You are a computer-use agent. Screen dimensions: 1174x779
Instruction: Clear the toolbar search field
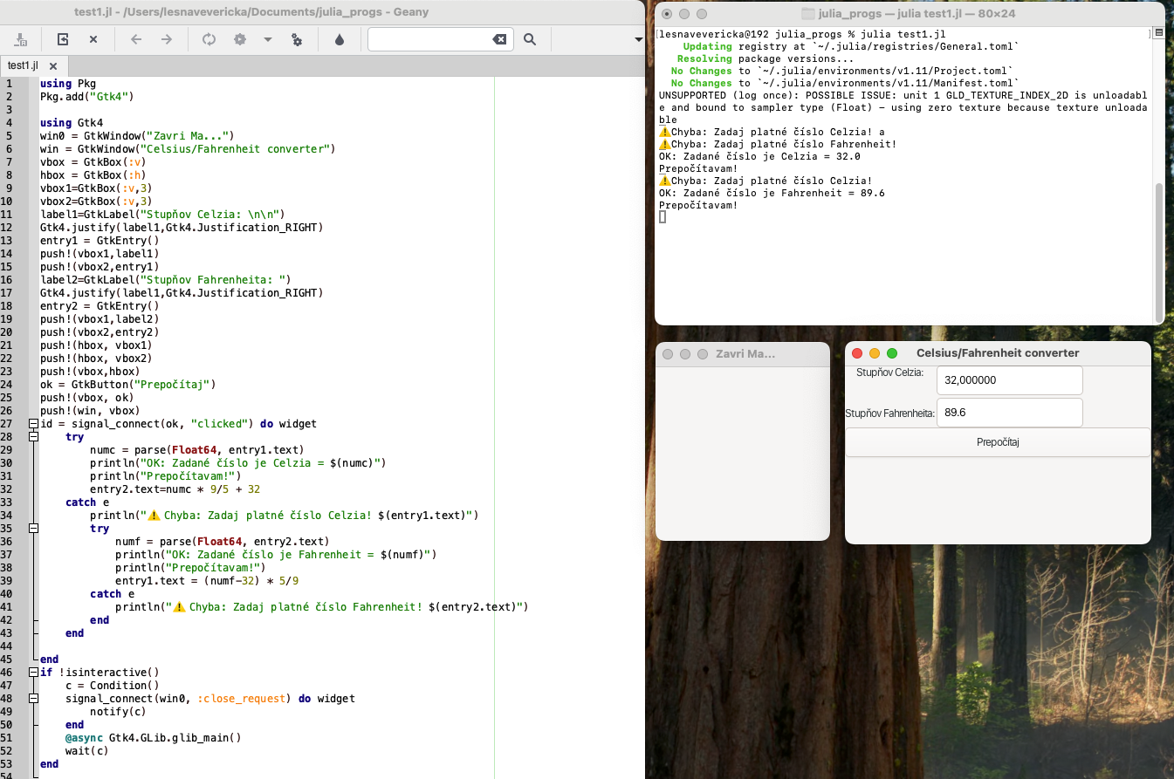pyautogui.click(x=499, y=39)
